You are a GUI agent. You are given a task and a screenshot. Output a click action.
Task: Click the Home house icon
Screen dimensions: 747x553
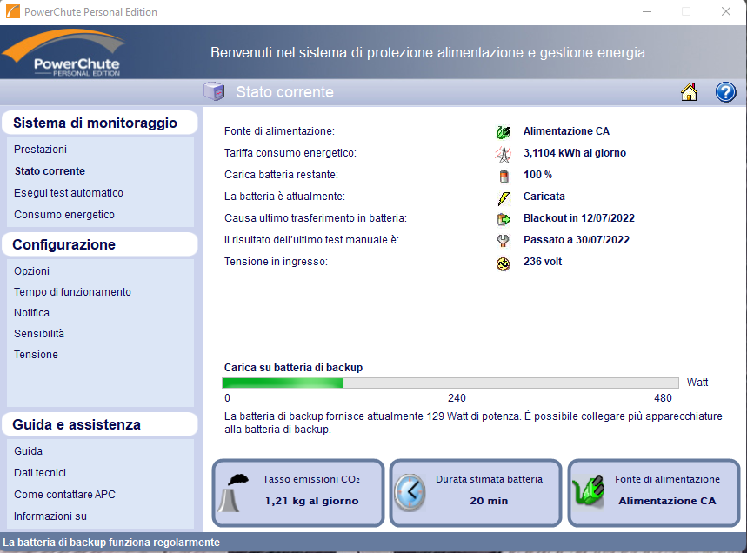[x=689, y=92]
